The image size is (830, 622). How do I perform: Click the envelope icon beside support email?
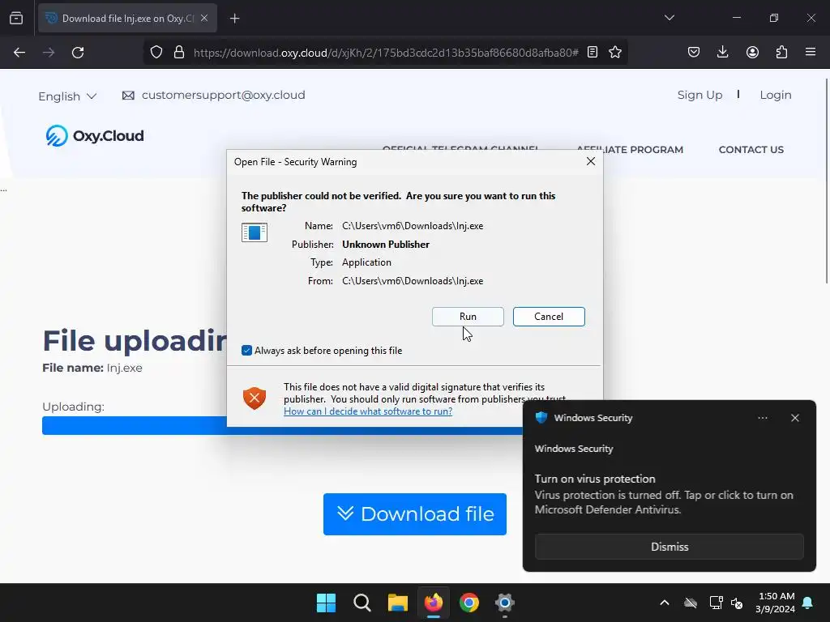pos(128,96)
